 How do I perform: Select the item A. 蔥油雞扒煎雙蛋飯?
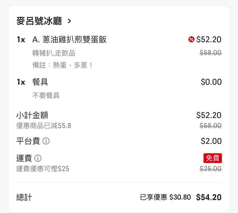(x=69, y=40)
